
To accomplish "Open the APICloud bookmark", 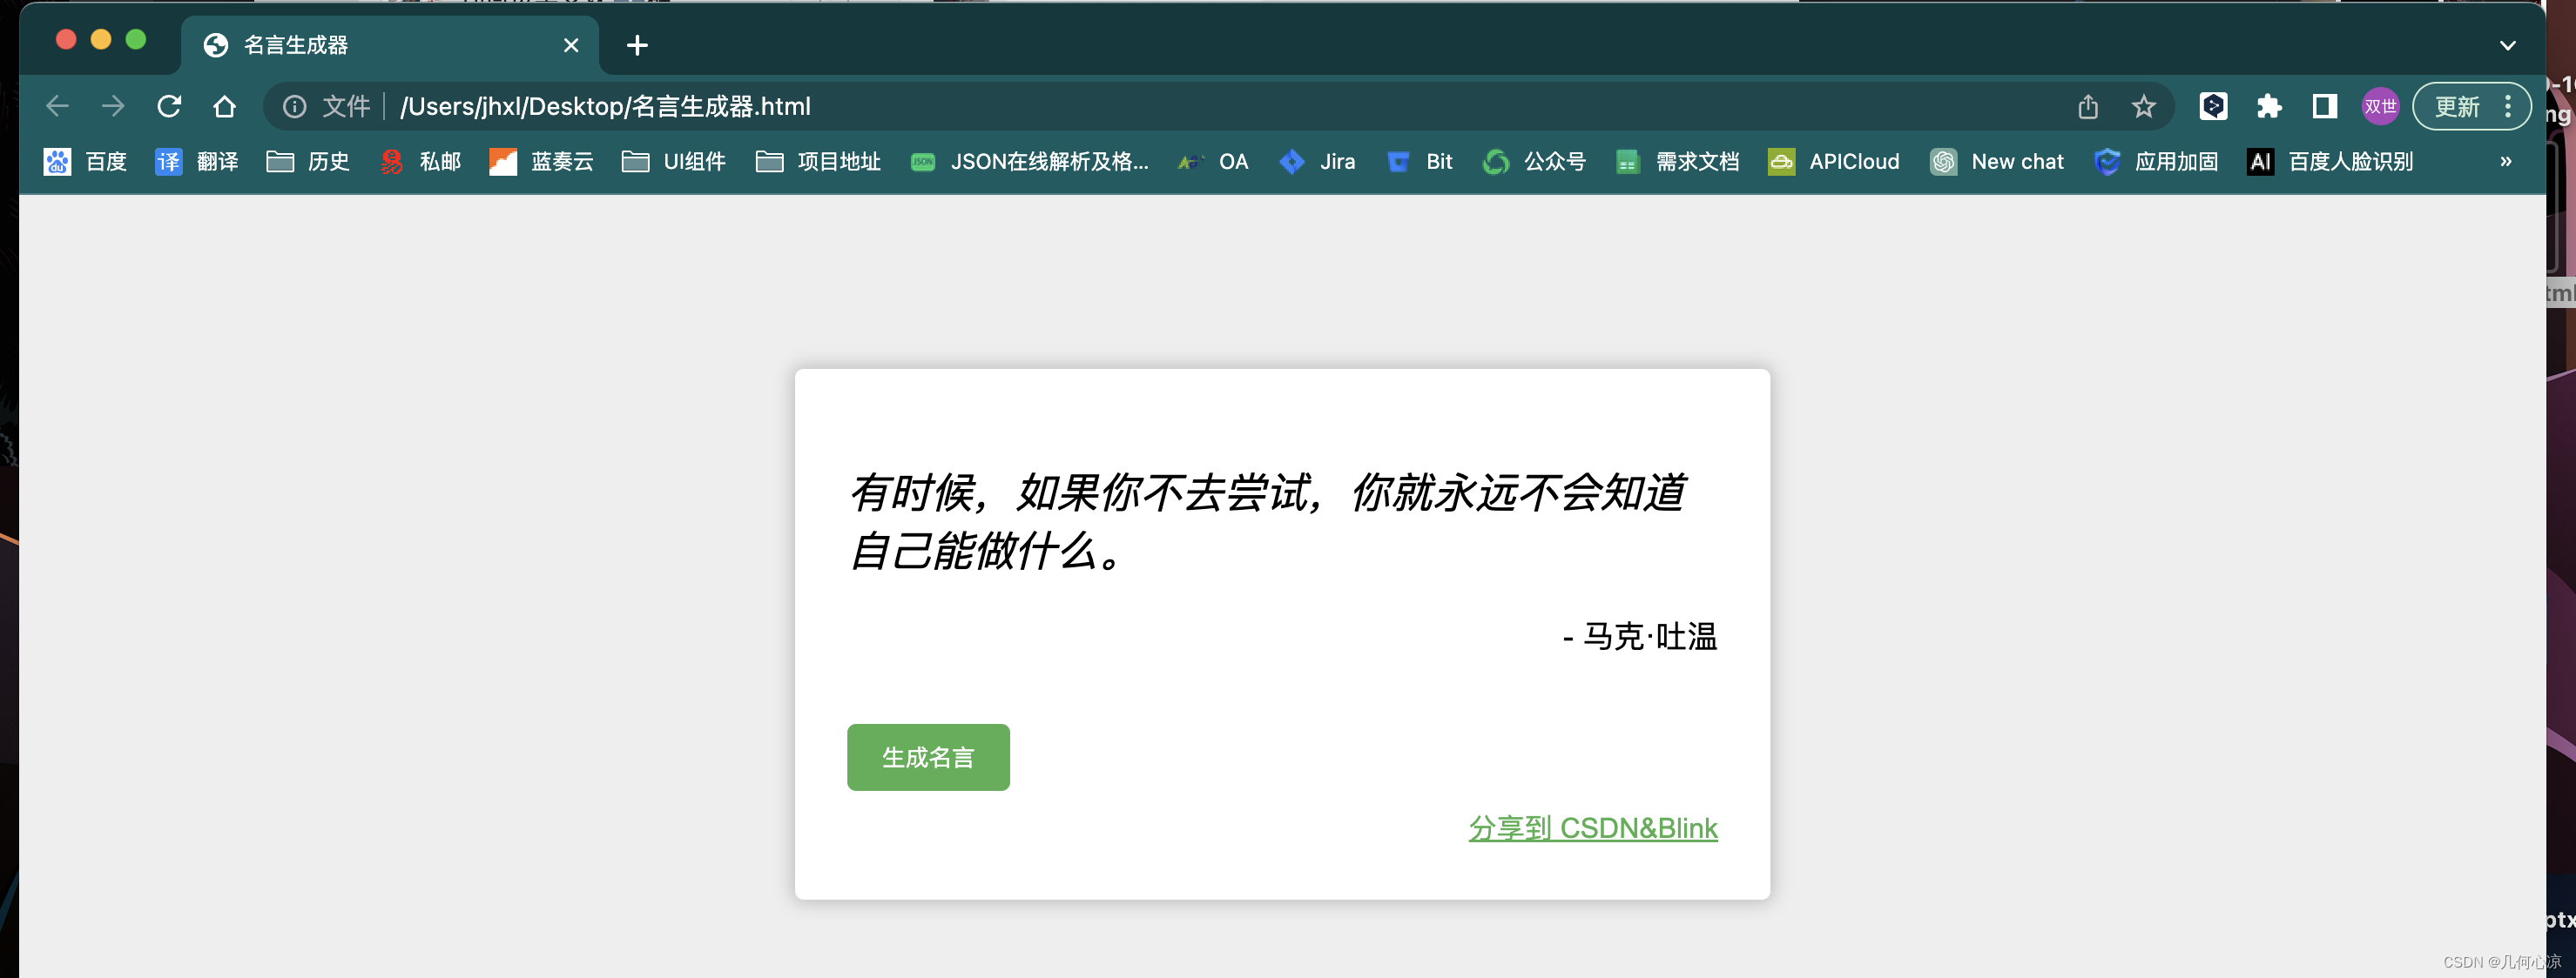I will (x=1834, y=162).
